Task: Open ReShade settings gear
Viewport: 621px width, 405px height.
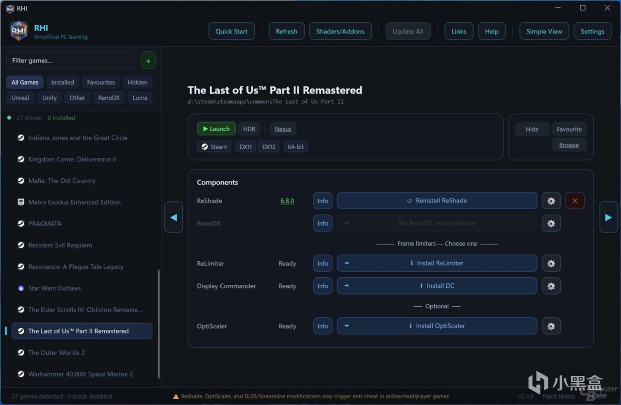Action: 551,201
